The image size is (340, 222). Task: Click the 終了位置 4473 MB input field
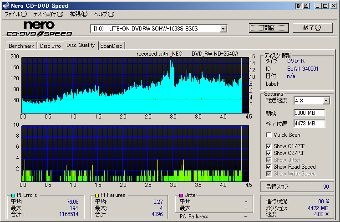click(309, 124)
